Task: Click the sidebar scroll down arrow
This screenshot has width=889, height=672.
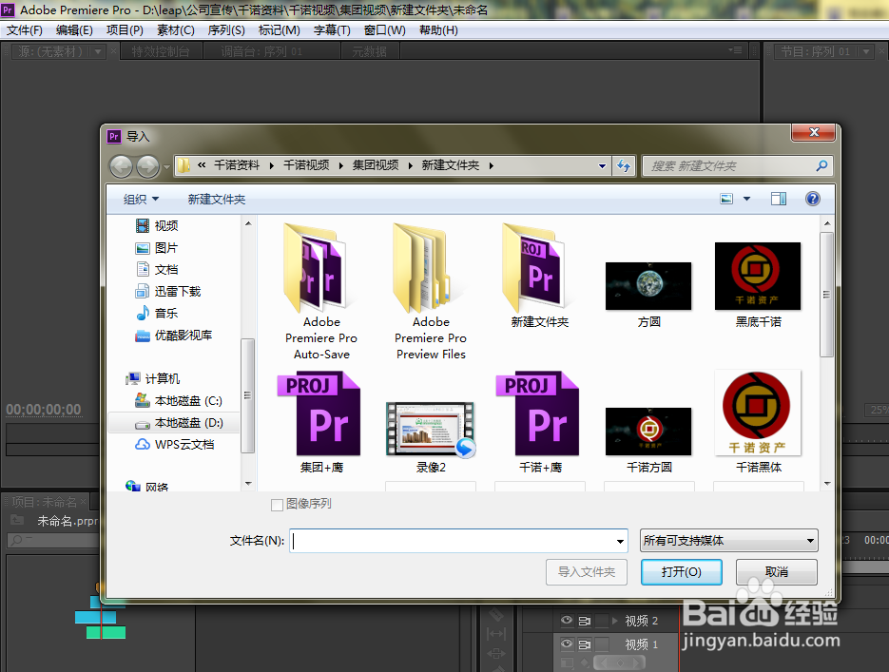Action: [248, 483]
